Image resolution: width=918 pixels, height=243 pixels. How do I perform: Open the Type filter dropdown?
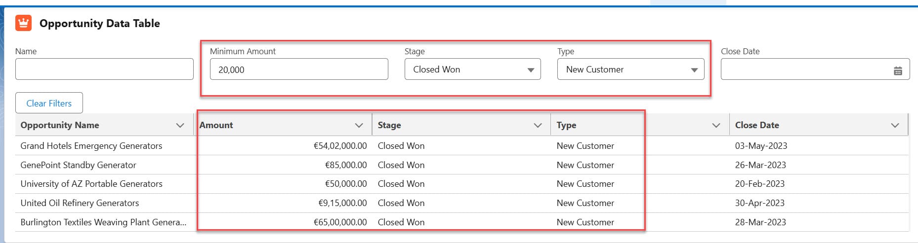coord(630,69)
